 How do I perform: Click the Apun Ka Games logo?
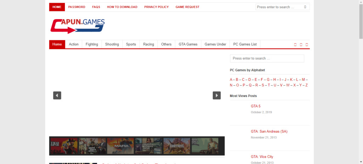coord(78,26)
